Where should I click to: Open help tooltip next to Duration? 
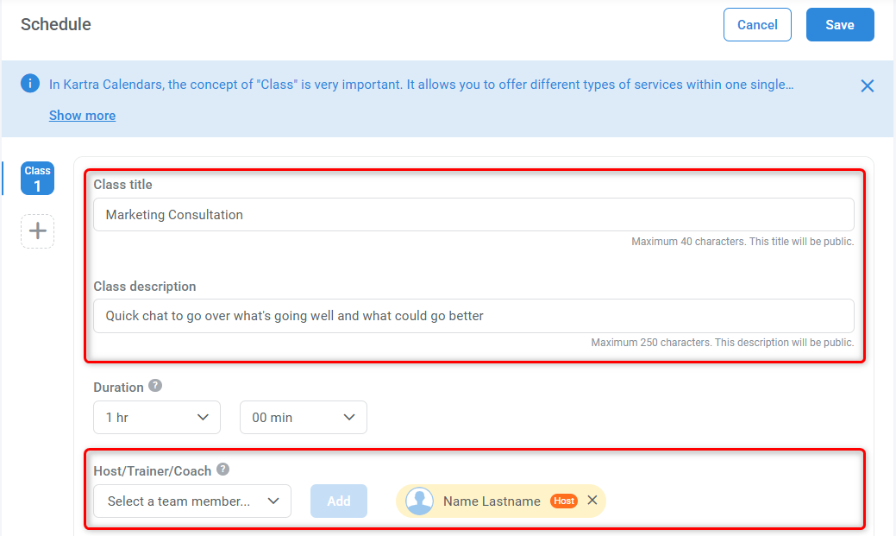(x=155, y=386)
